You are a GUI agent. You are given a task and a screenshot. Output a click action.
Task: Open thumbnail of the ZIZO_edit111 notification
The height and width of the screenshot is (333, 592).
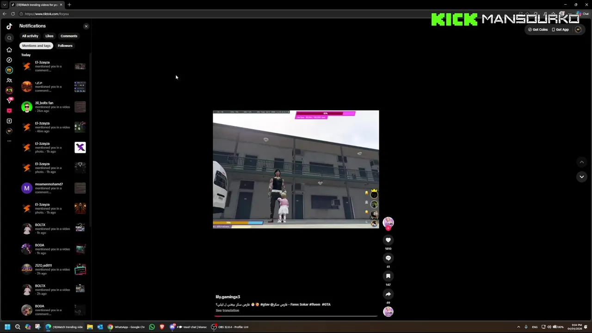tap(80, 270)
